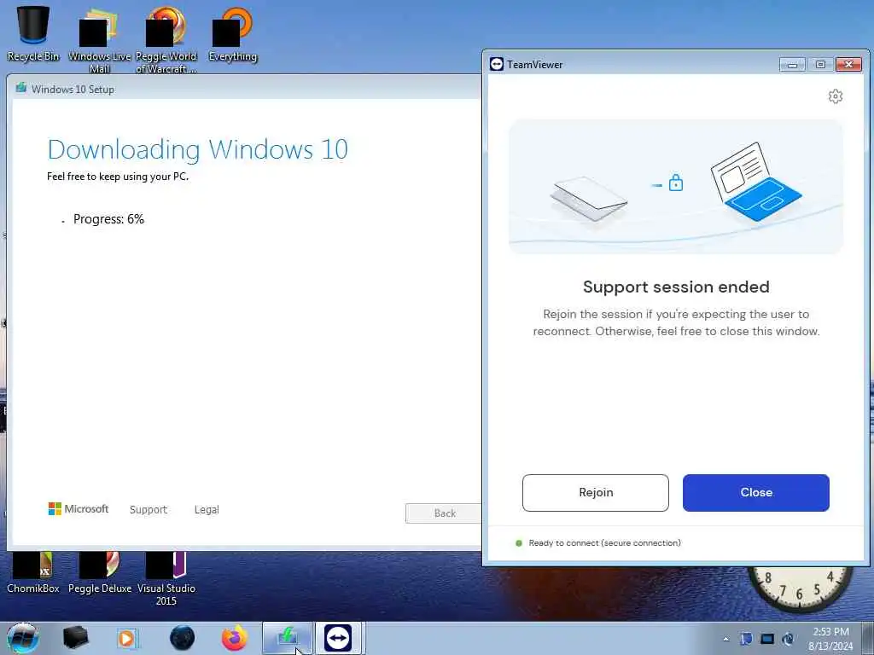
Task: Click the "Support session ended" heading
Action: point(676,287)
